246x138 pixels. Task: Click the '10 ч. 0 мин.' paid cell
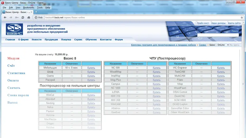click(72, 68)
